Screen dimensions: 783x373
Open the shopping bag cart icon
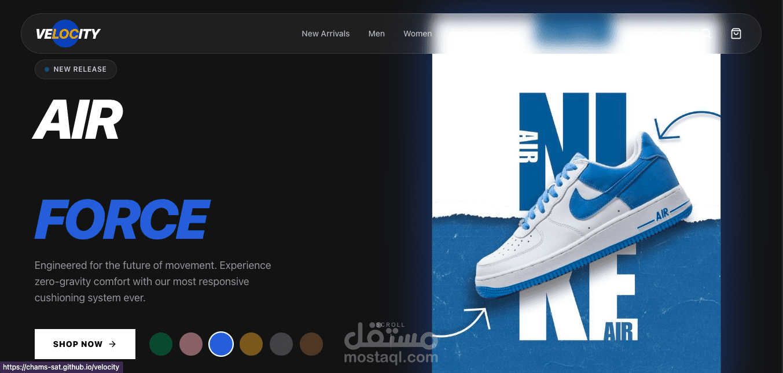point(736,34)
